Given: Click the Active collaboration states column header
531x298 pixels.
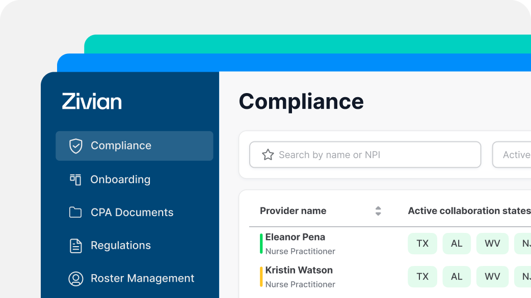Looking at the screenshot, I should click(469, 211).
